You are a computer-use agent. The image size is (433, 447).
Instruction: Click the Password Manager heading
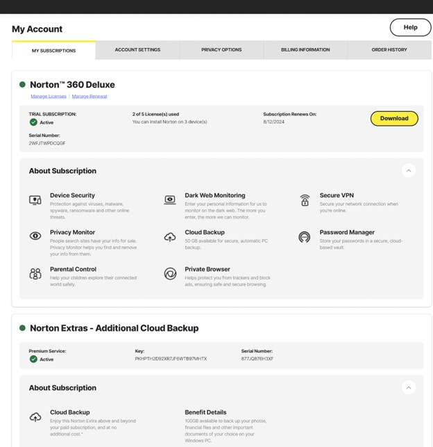(x=347, y=232)
